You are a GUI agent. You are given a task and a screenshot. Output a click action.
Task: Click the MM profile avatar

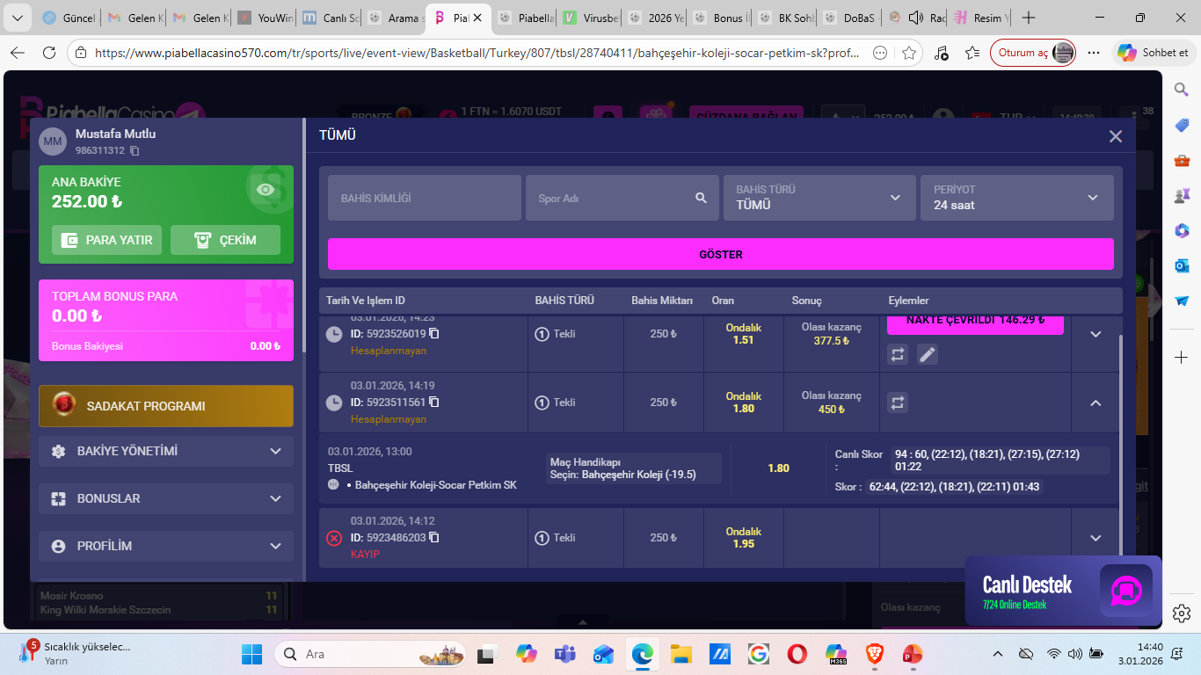point(53,142)
